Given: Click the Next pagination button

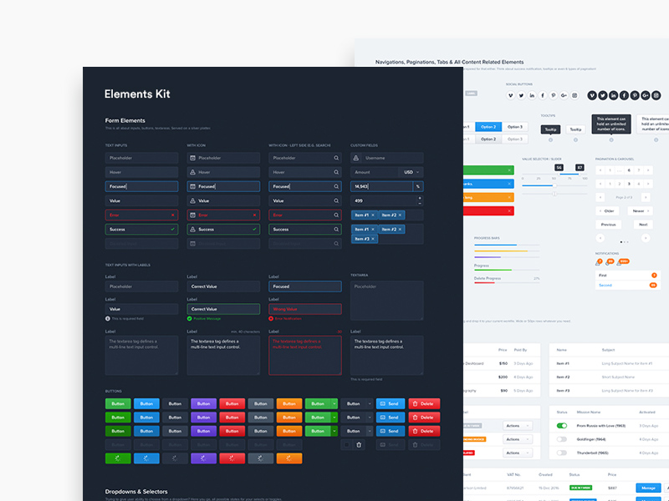Looking at the screenshot, I should pos(643,225).
